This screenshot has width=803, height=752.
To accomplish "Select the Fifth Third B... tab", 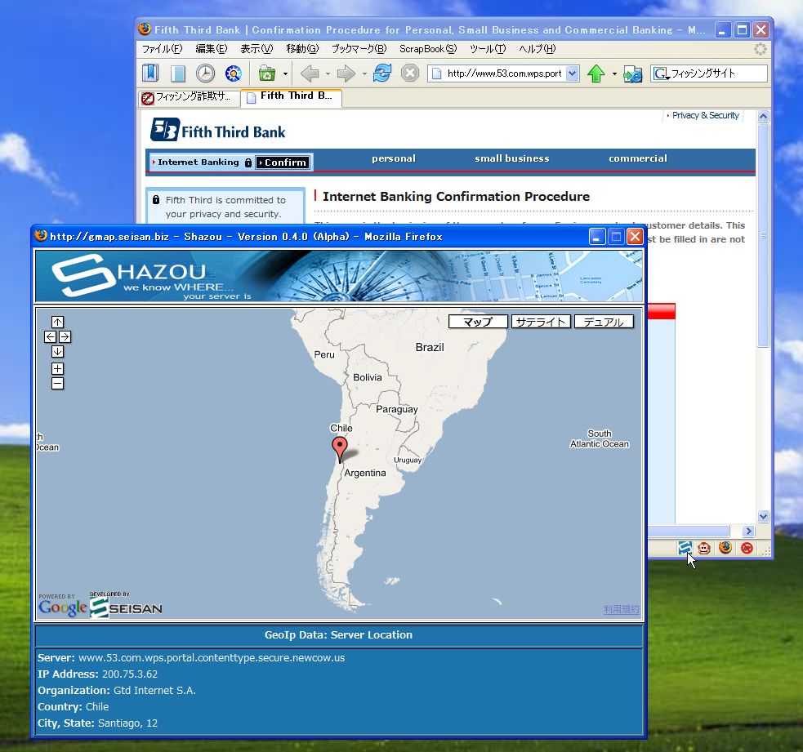I will pyautogui.click(x=291, y=96).
